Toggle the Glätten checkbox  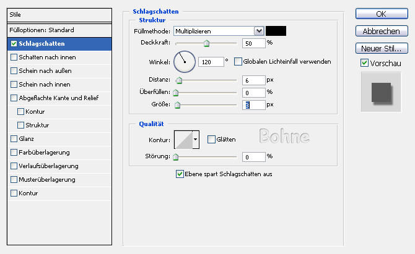211,140
